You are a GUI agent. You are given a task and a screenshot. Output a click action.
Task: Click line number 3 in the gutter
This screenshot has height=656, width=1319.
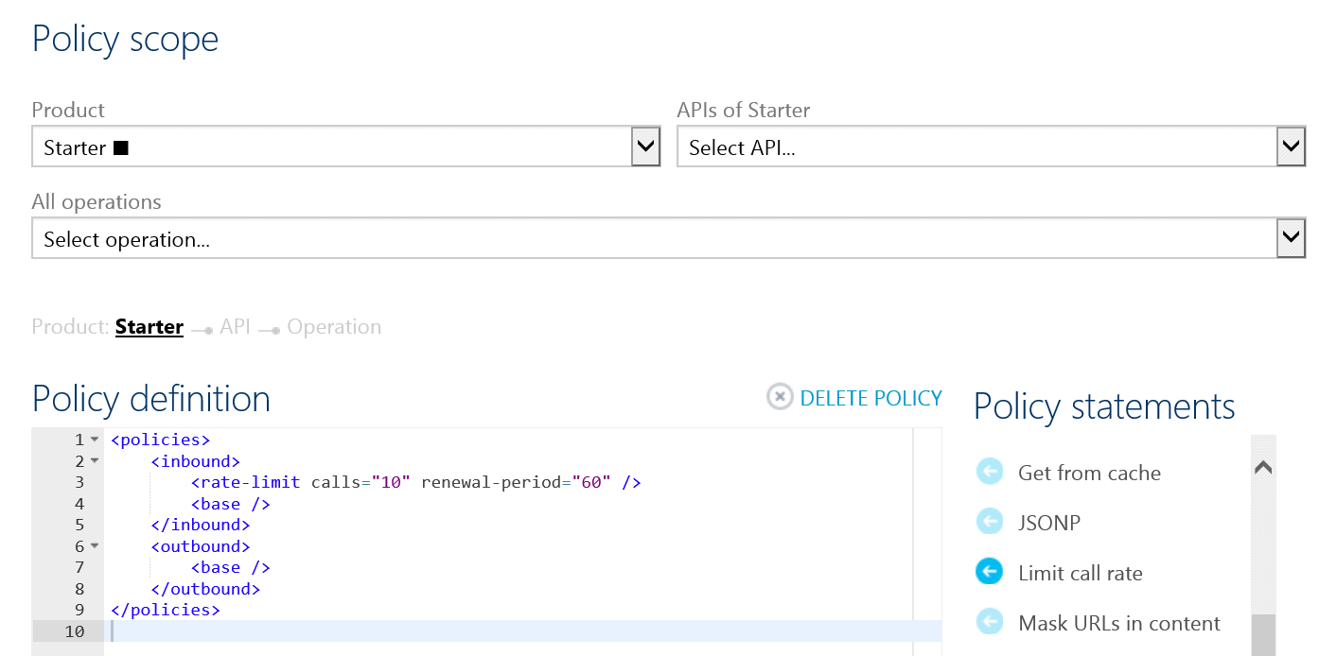[79, 482]
